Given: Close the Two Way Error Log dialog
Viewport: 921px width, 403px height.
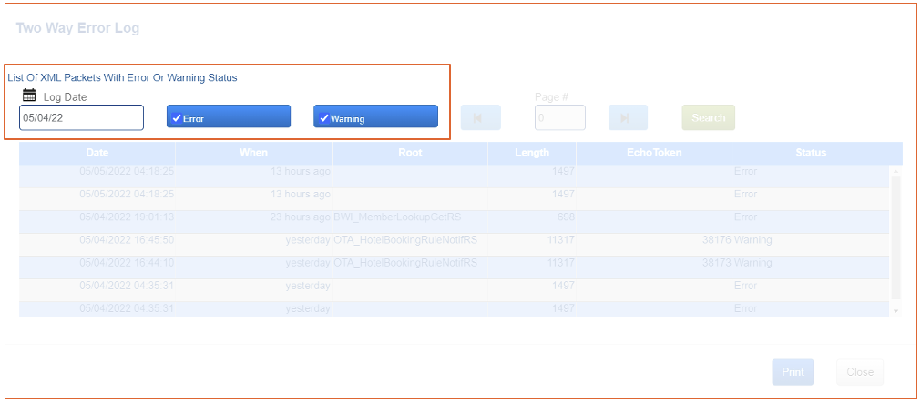Looking at the screenshot, I should 859,372.
